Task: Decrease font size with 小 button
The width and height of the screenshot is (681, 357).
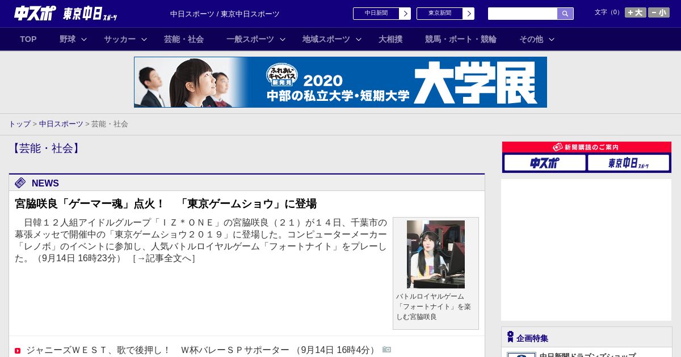Action: point(659,12)
